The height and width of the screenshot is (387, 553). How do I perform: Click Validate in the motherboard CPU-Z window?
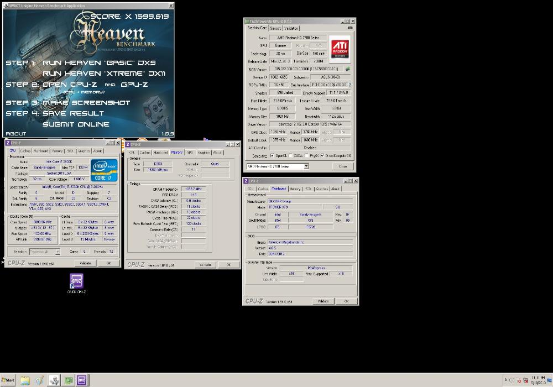pyautogui.click(x=324, y=301)
